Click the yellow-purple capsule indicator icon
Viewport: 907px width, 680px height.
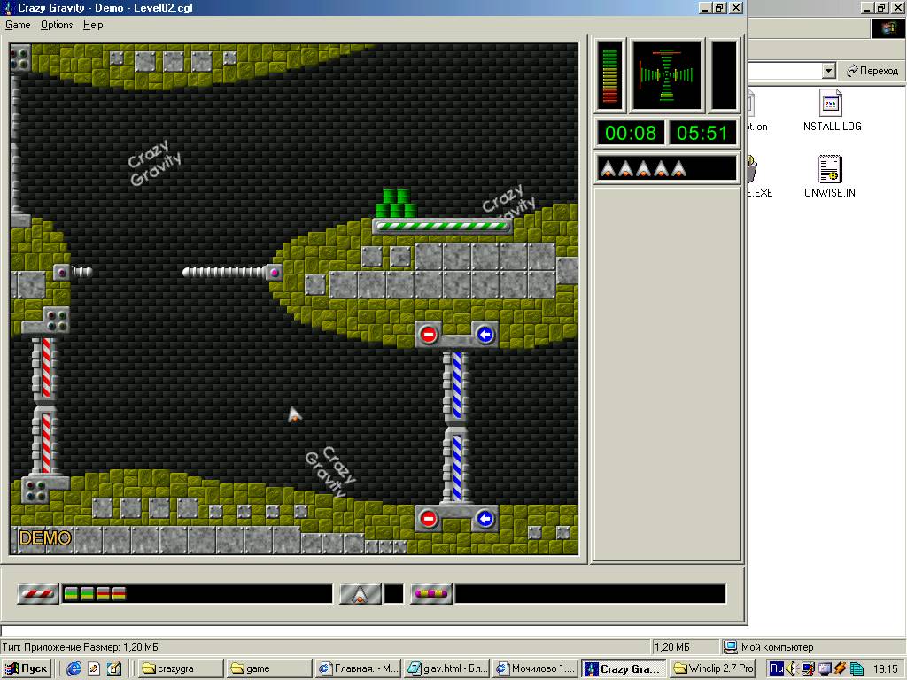coord(431,594)
